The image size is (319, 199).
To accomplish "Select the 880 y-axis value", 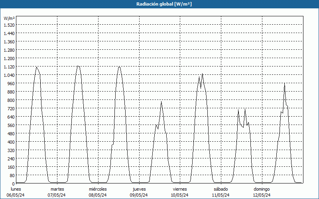I will tap(11, 92).
